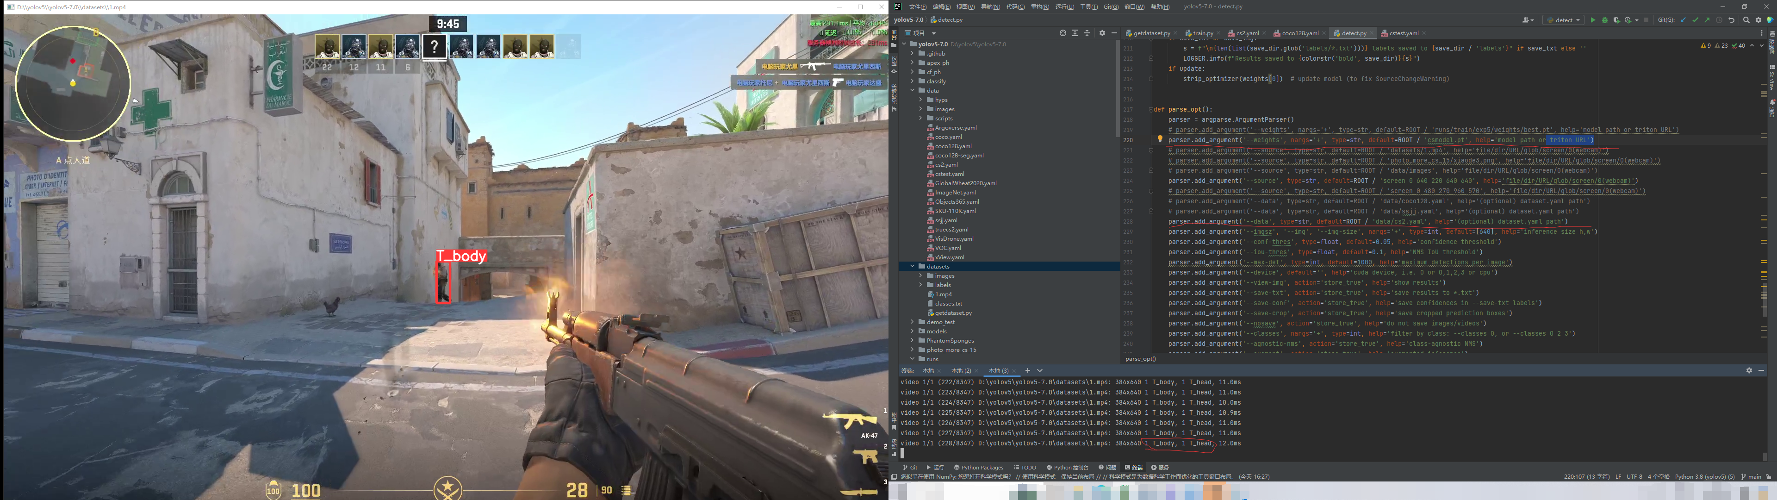Open Search Everywhere magnifier icon
This screenshot has width=1777, height=500.
(1746, 20)
